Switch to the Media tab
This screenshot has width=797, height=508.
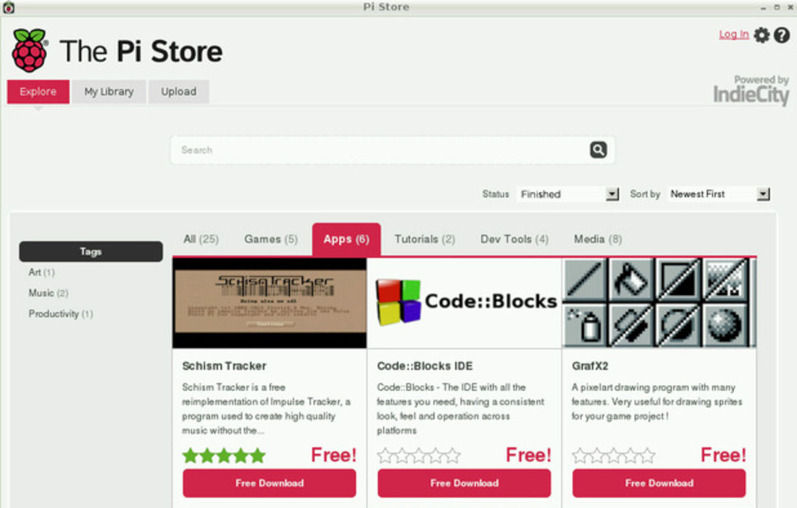pyautogui.click(x=597, y=238)
